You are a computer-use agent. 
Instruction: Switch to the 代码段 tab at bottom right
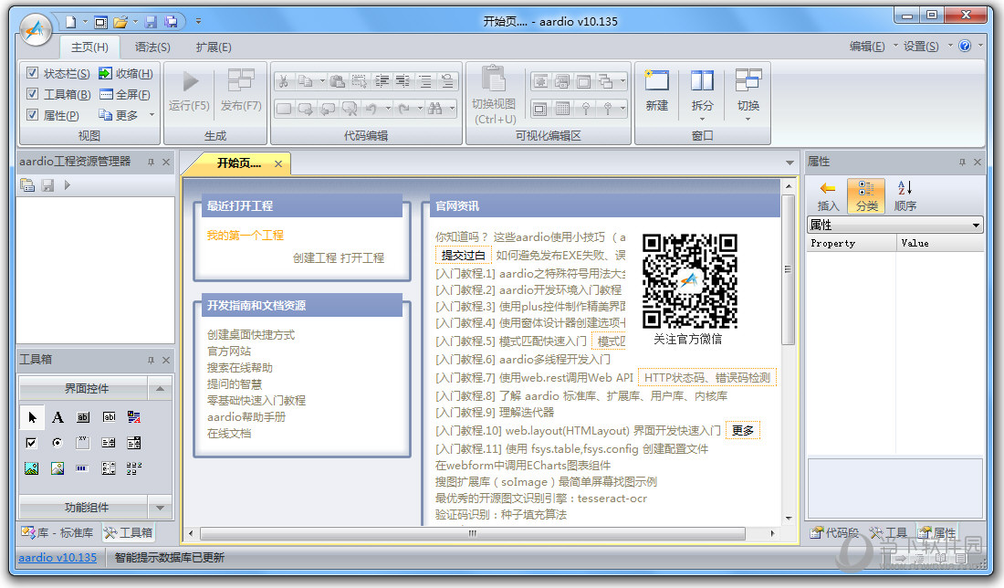[x=834, y=532]
